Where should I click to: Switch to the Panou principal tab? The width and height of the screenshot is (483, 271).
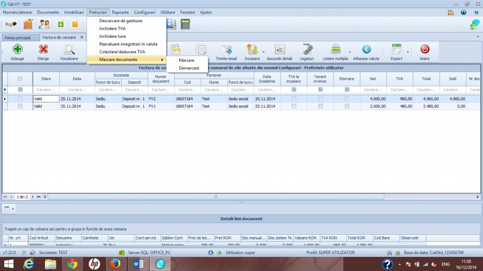[x=17, y=38]
